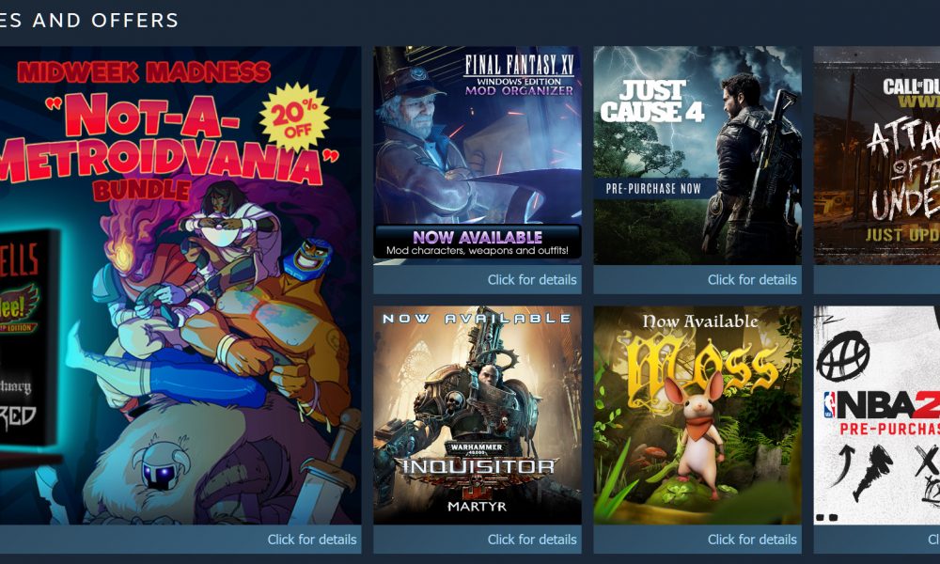This screenshot has height=564, width=940.
Task: Click the Pre-Purchase Now label on Just Cause 4
Action: (x=653, y=189)
